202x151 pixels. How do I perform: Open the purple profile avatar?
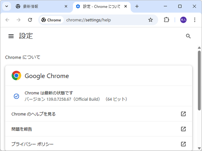click(183, 20)
